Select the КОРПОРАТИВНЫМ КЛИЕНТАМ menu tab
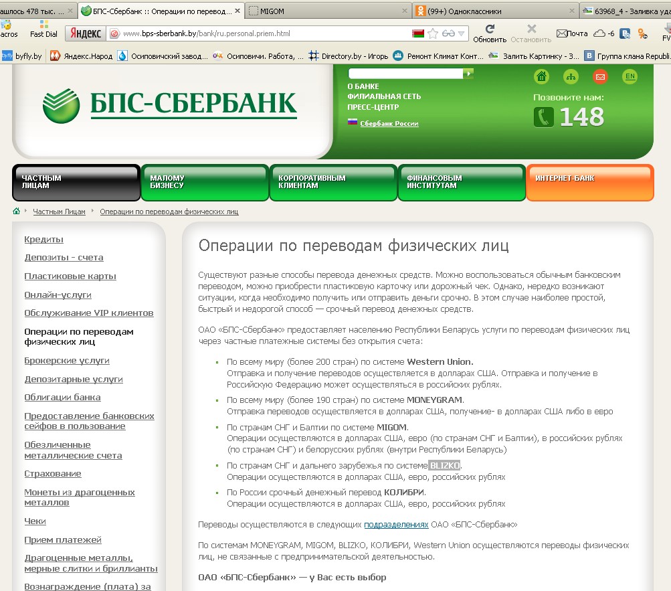 [333, 183]
